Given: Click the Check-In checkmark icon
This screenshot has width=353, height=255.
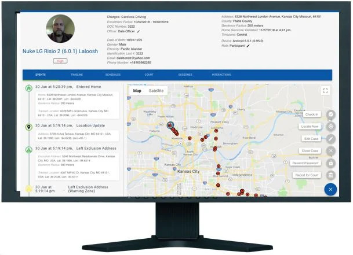Looking at the screenshot, I should point(330,114).
